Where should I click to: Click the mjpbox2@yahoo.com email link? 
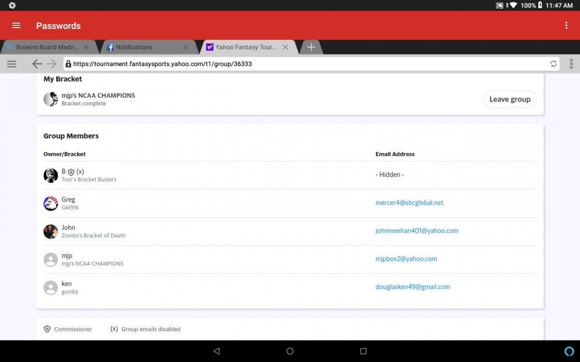[x=406, y=258]
